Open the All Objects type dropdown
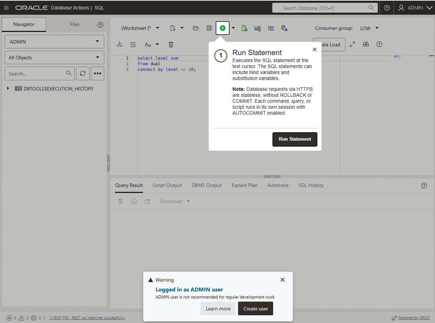The image size is (435, 323). click(x=54, y=58)
